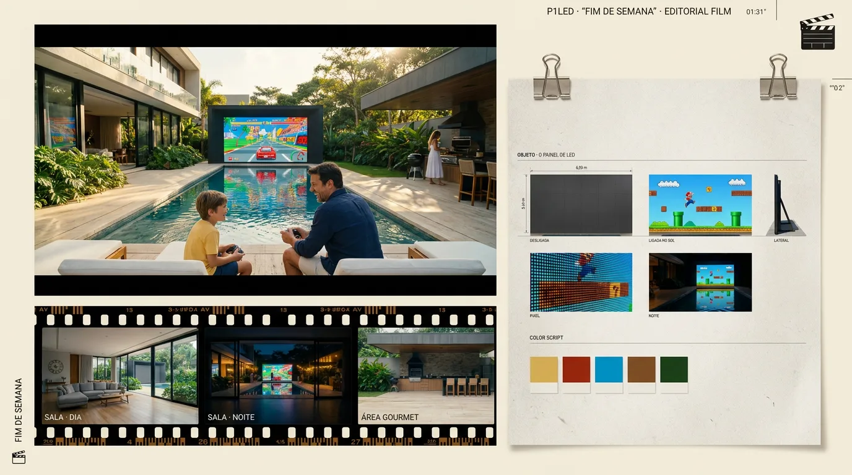The image size is (852, 475).
Task: Click the vertical 'FIM DE SEMANA' side label
Action: click(x=19, y=410)
